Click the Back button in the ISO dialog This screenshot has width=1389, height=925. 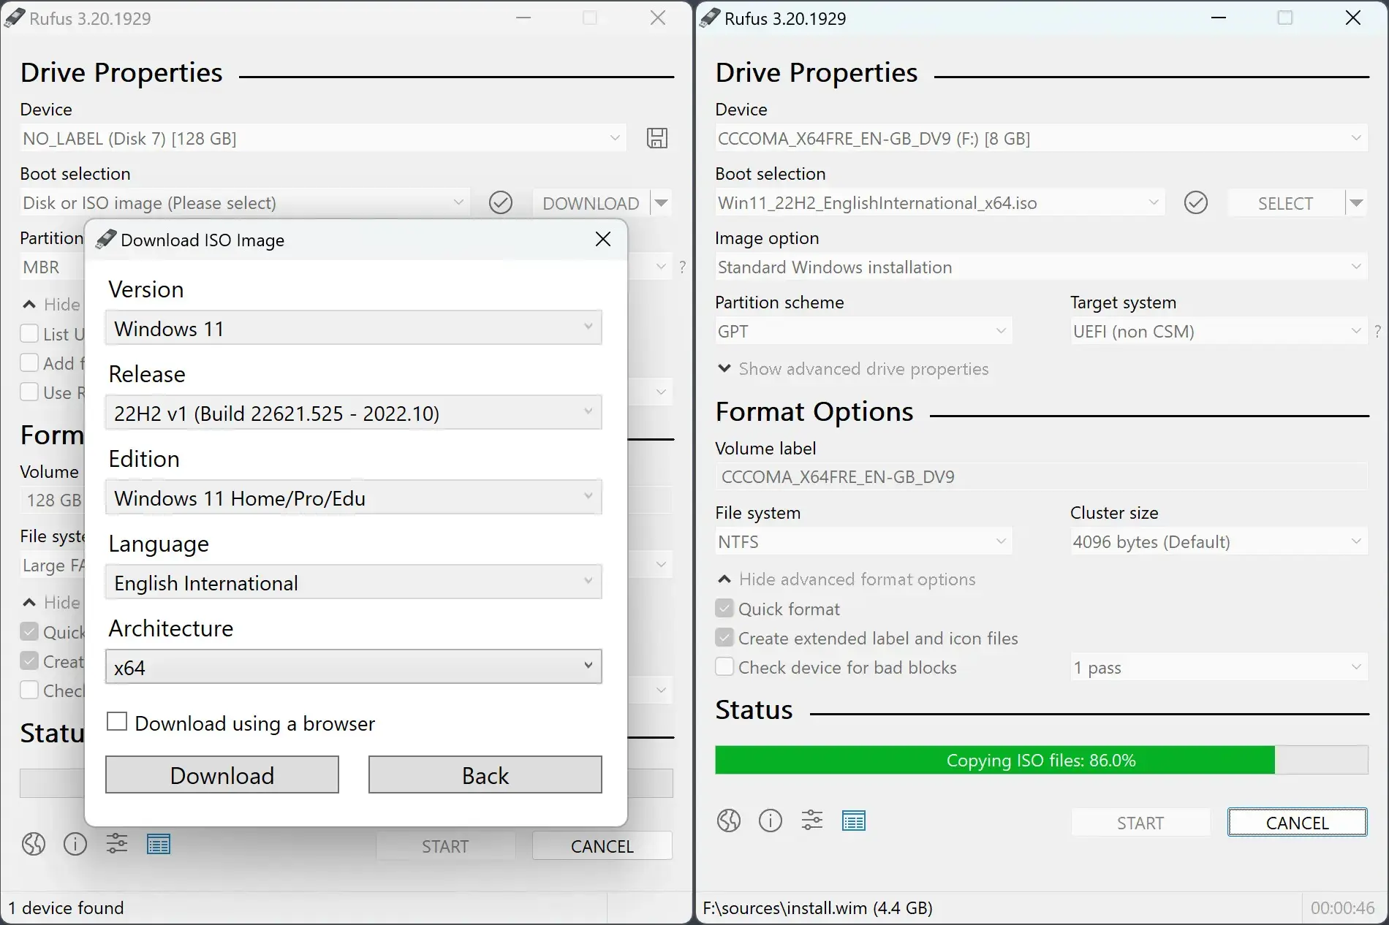485,774
